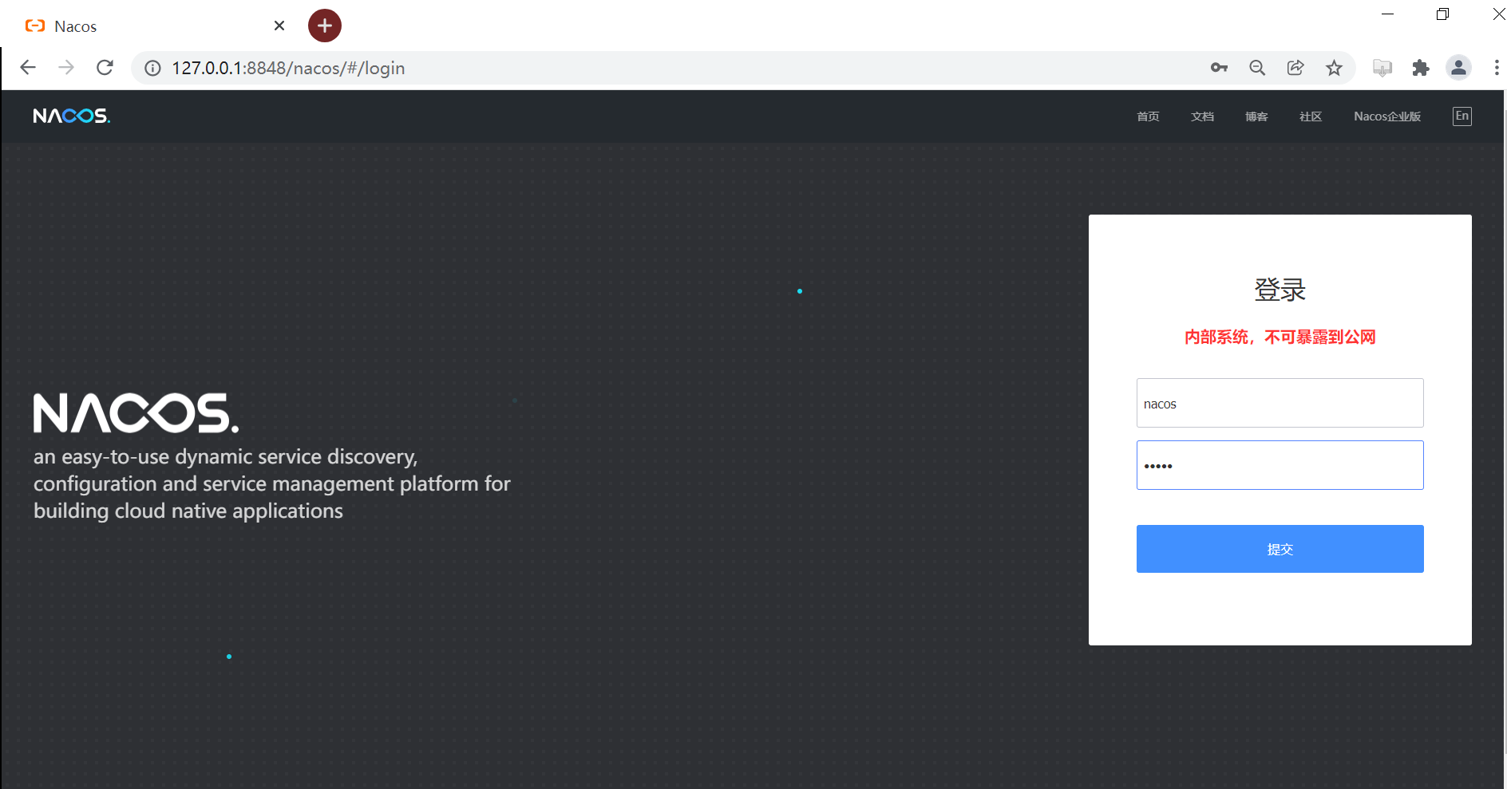Click the Nacos logo in the header
Image resolution: width=1507 pixels, height=789 pixels.
(72, 116)
